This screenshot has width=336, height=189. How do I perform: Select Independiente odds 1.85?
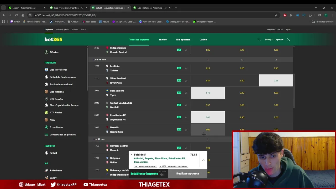click(208, 50)
